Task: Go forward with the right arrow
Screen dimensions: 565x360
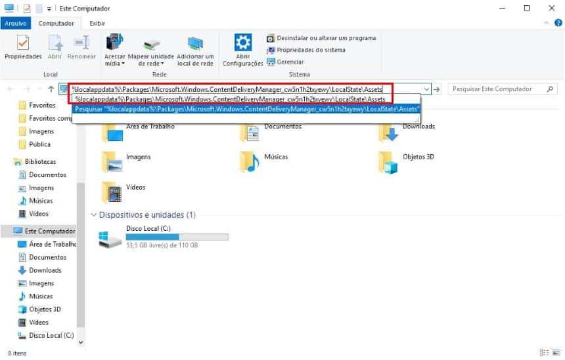Action: [27, 89]
